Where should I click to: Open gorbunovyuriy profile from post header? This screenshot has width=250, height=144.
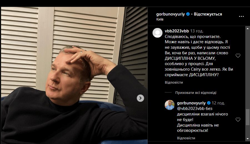pyautogui.click(x=171, y=14)
